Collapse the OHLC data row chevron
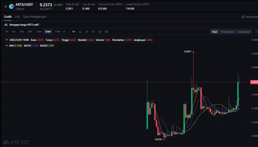Image resolution: width=258 pixels, height=147 pixels. [x=7, y=40]
